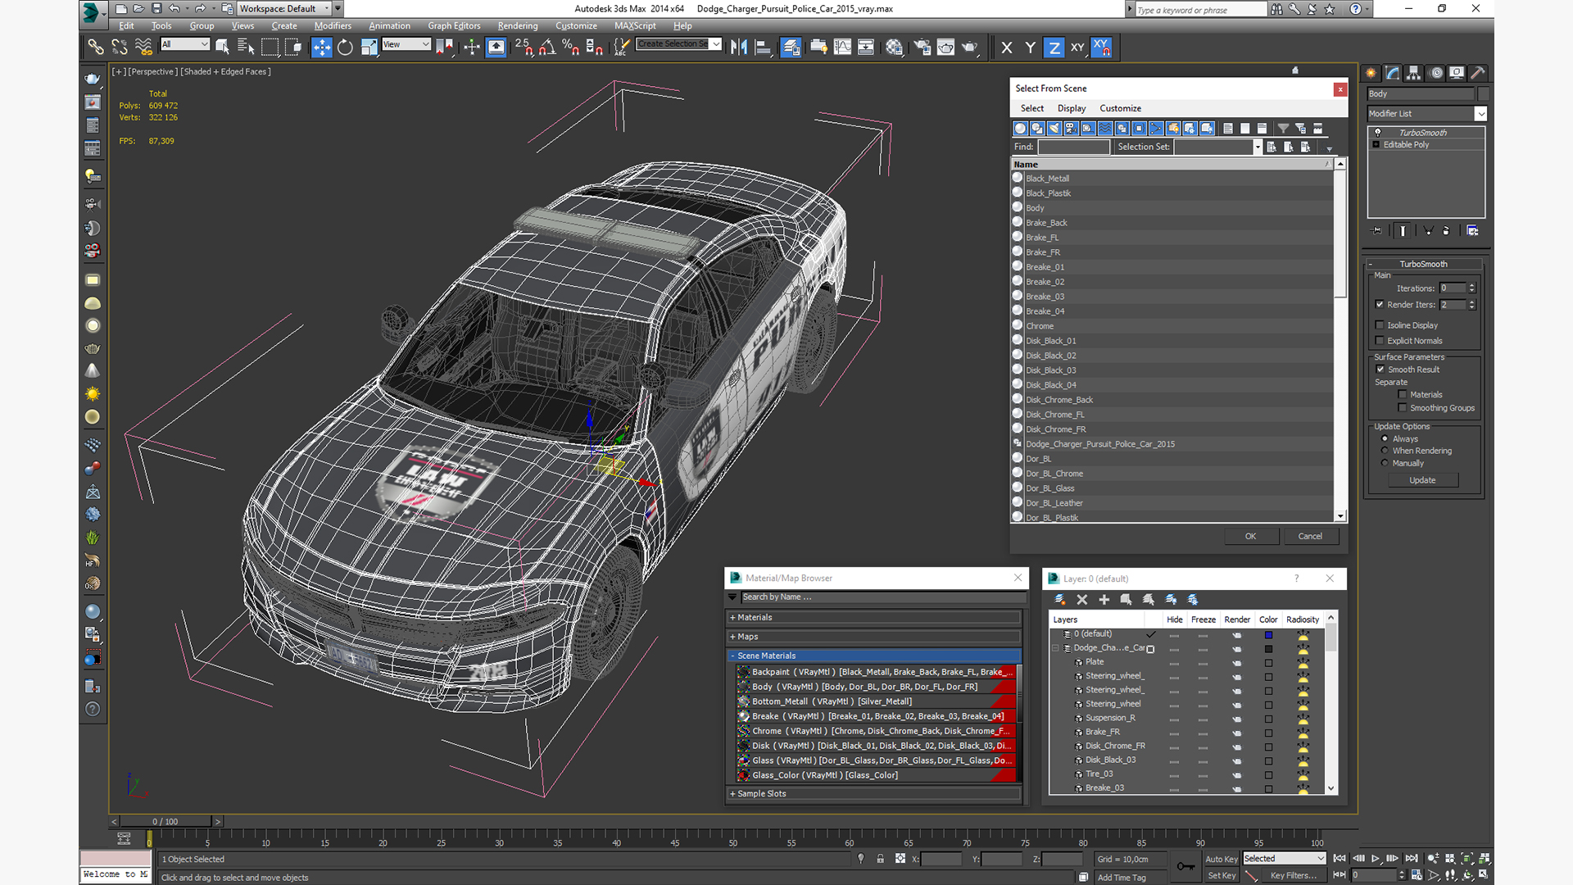1573x885 pixels.
Task: Toggle Display Geometry filter in Select From Scene
Action: tap(1020, 129)
